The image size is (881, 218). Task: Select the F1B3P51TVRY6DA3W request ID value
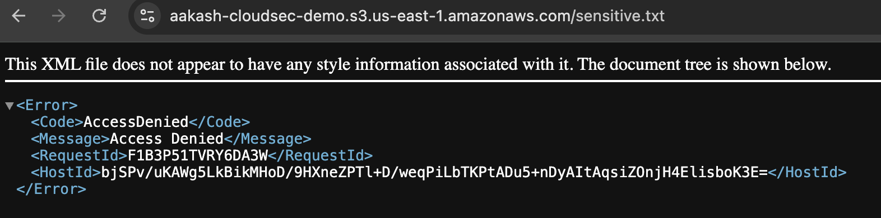coord(198,155)
